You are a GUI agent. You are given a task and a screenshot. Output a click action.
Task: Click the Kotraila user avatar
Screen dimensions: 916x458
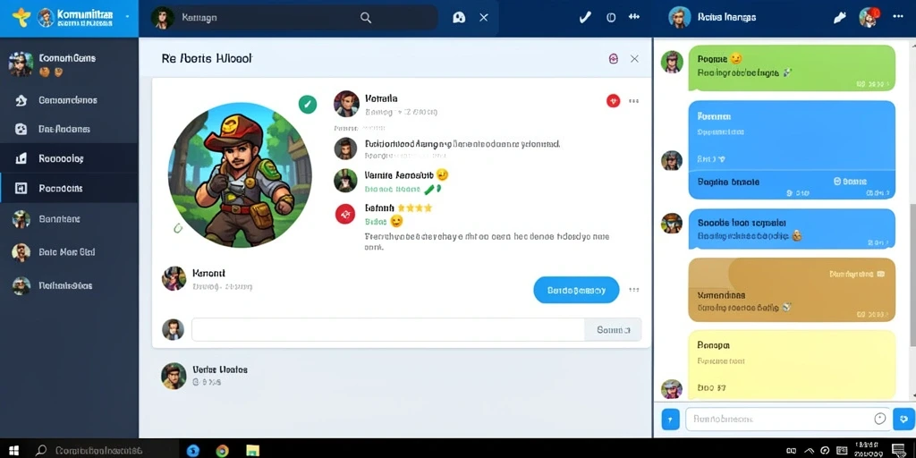[x=346, y=104]
